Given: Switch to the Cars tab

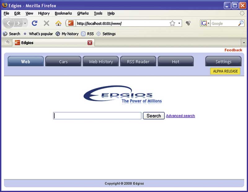Looking at the screenshot, I should pyautogui.click(x=63, y=61).
